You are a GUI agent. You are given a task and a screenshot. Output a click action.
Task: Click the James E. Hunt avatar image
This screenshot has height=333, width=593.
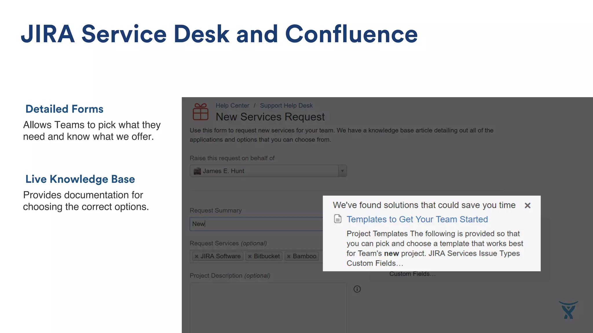(x=197, y=171)
